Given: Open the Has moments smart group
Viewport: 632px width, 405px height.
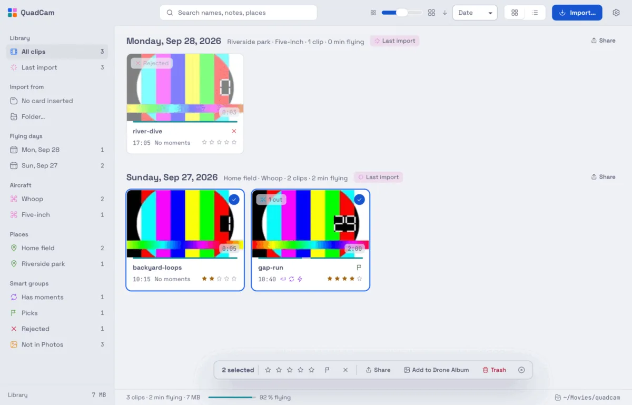Looking at the screenshot, I should [57, 297].
